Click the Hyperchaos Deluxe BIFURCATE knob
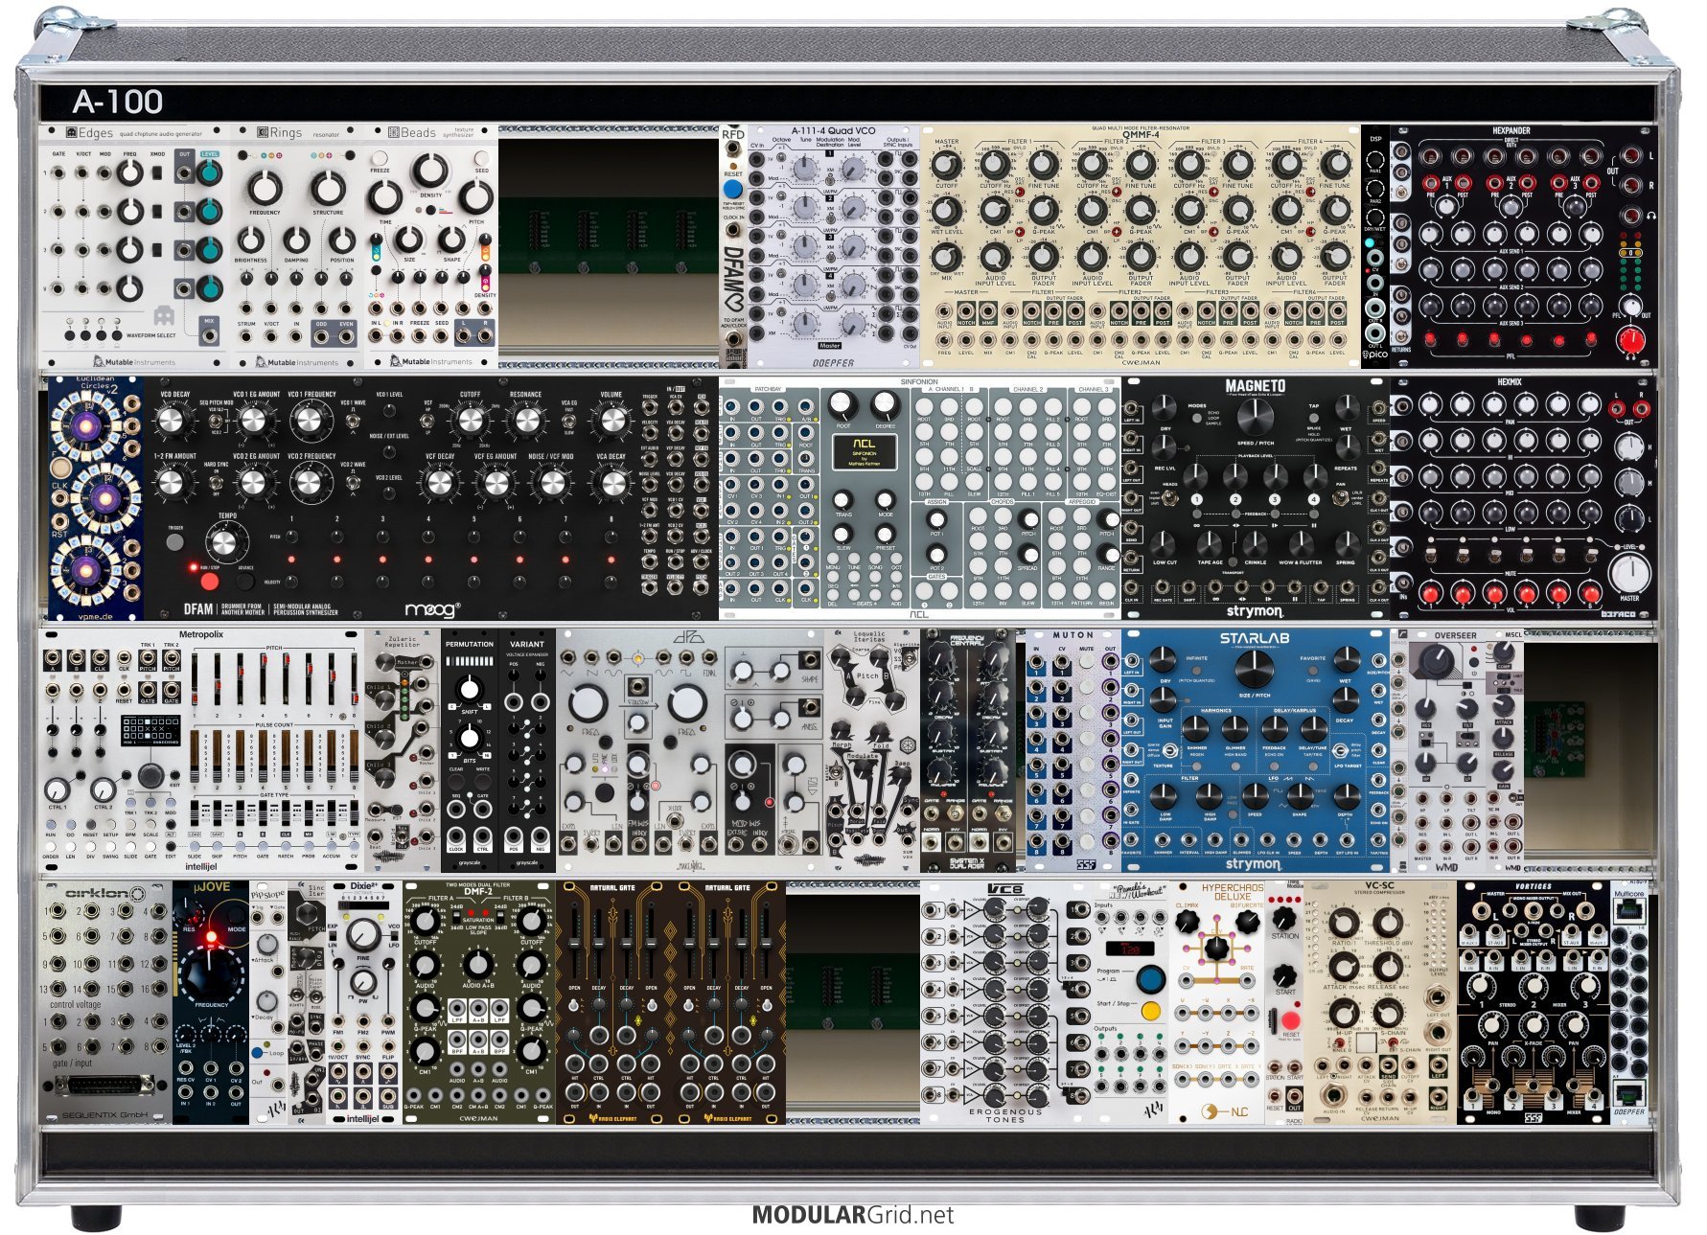This screenshot has width=1707, height=1235. pos(1248,922)
